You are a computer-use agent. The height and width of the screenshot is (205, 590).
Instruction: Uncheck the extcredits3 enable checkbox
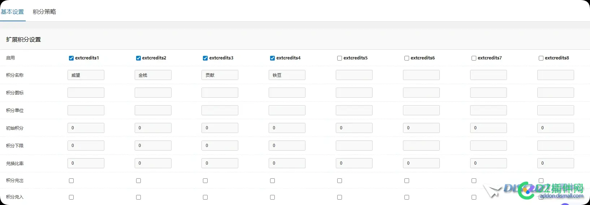tap(205, 58)
